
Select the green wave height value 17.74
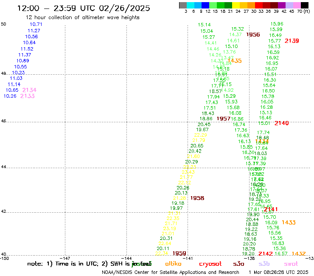point(264,132)
